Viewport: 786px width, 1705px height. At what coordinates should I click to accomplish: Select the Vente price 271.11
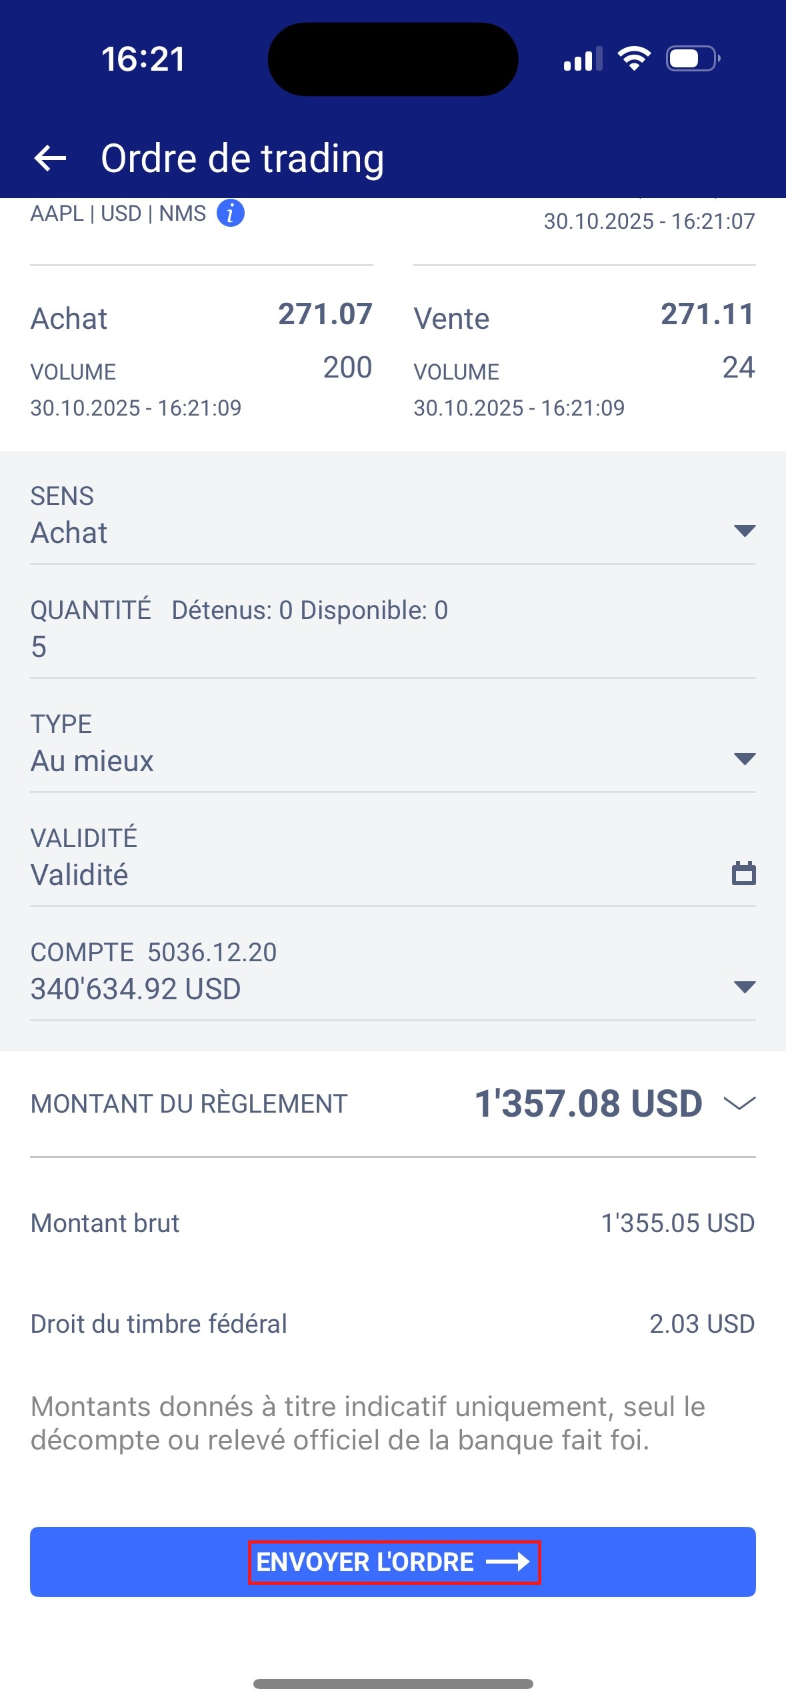point(707,314)
